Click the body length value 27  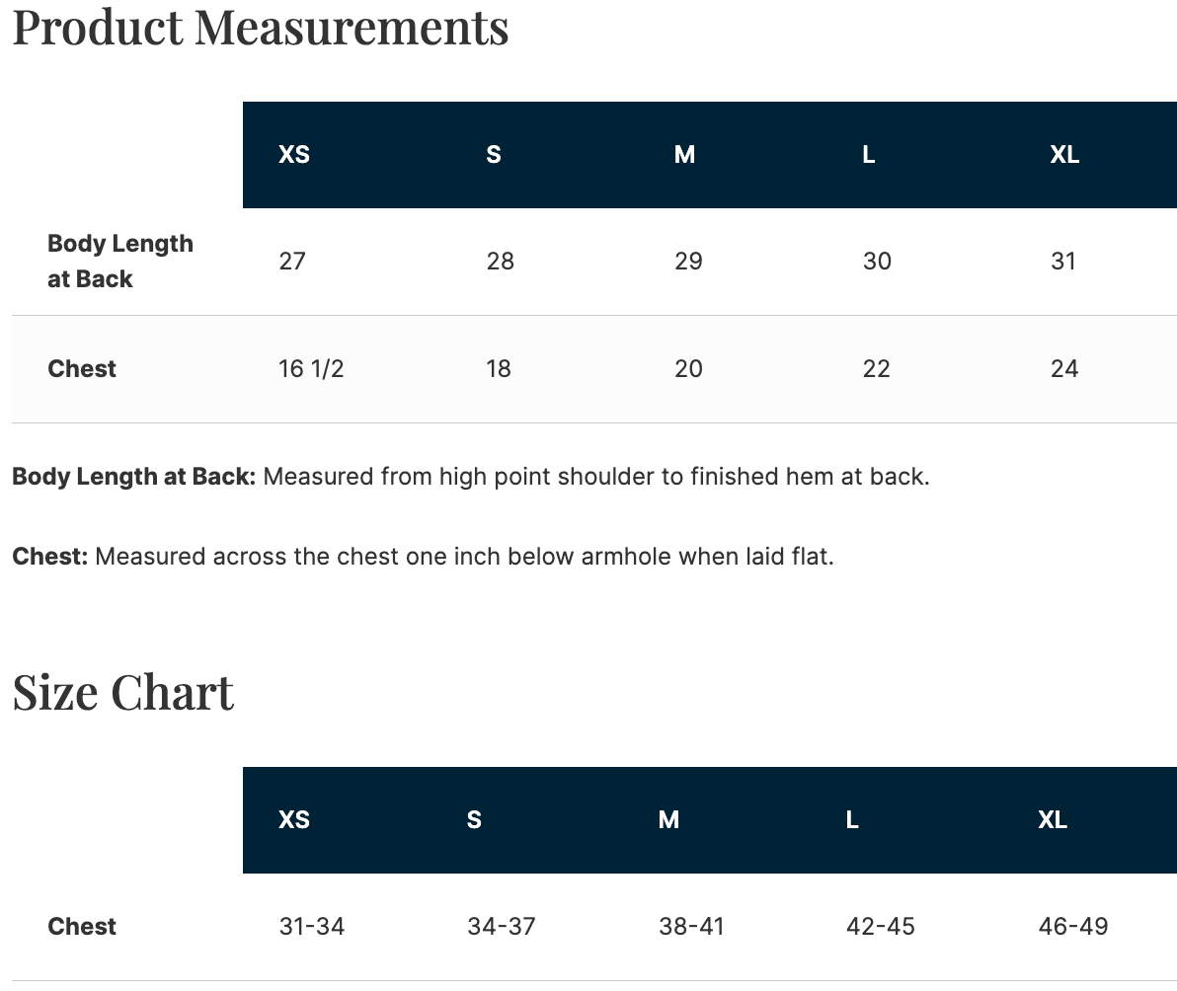coord(292,261)
